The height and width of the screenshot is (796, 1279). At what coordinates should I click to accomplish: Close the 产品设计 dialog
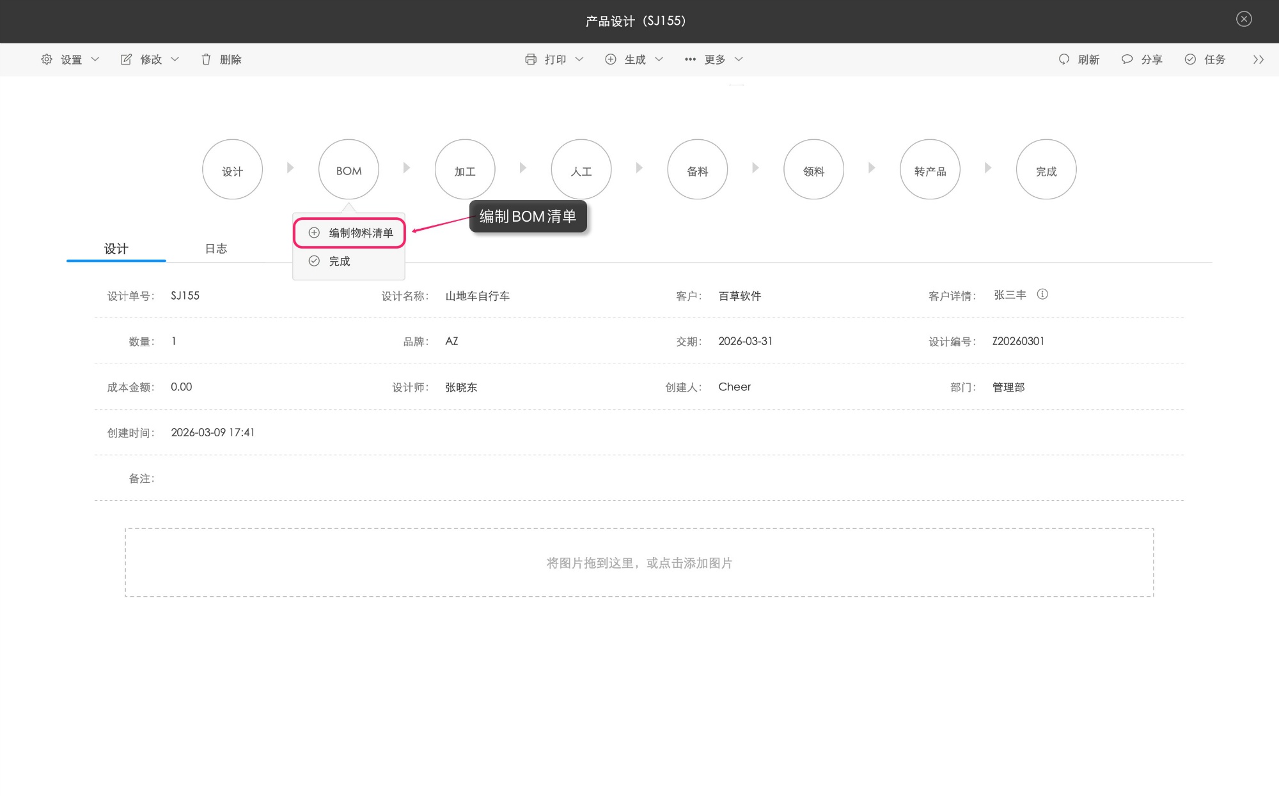pyautogui.click(x=1244, y=19)
